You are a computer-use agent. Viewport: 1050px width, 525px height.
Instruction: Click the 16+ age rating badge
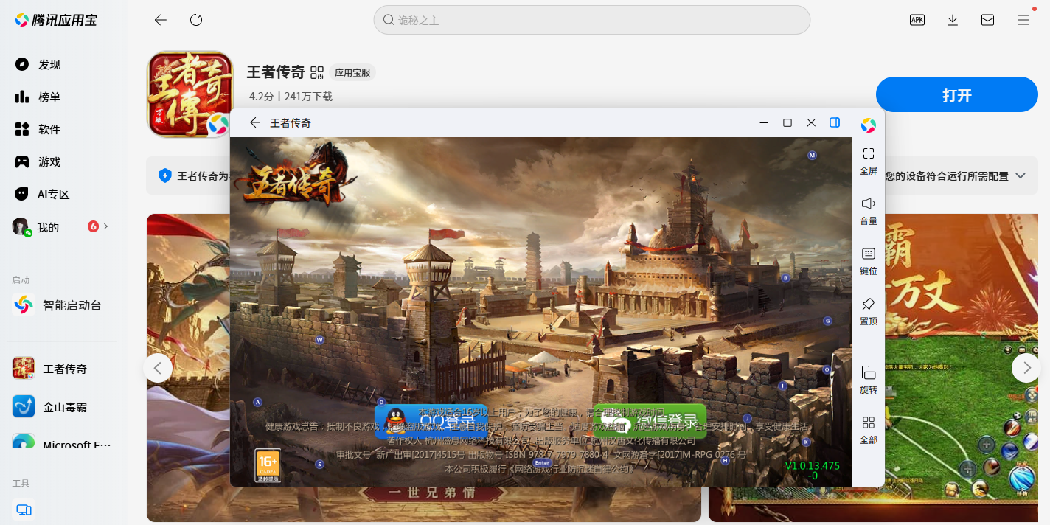tap(267, 466)
